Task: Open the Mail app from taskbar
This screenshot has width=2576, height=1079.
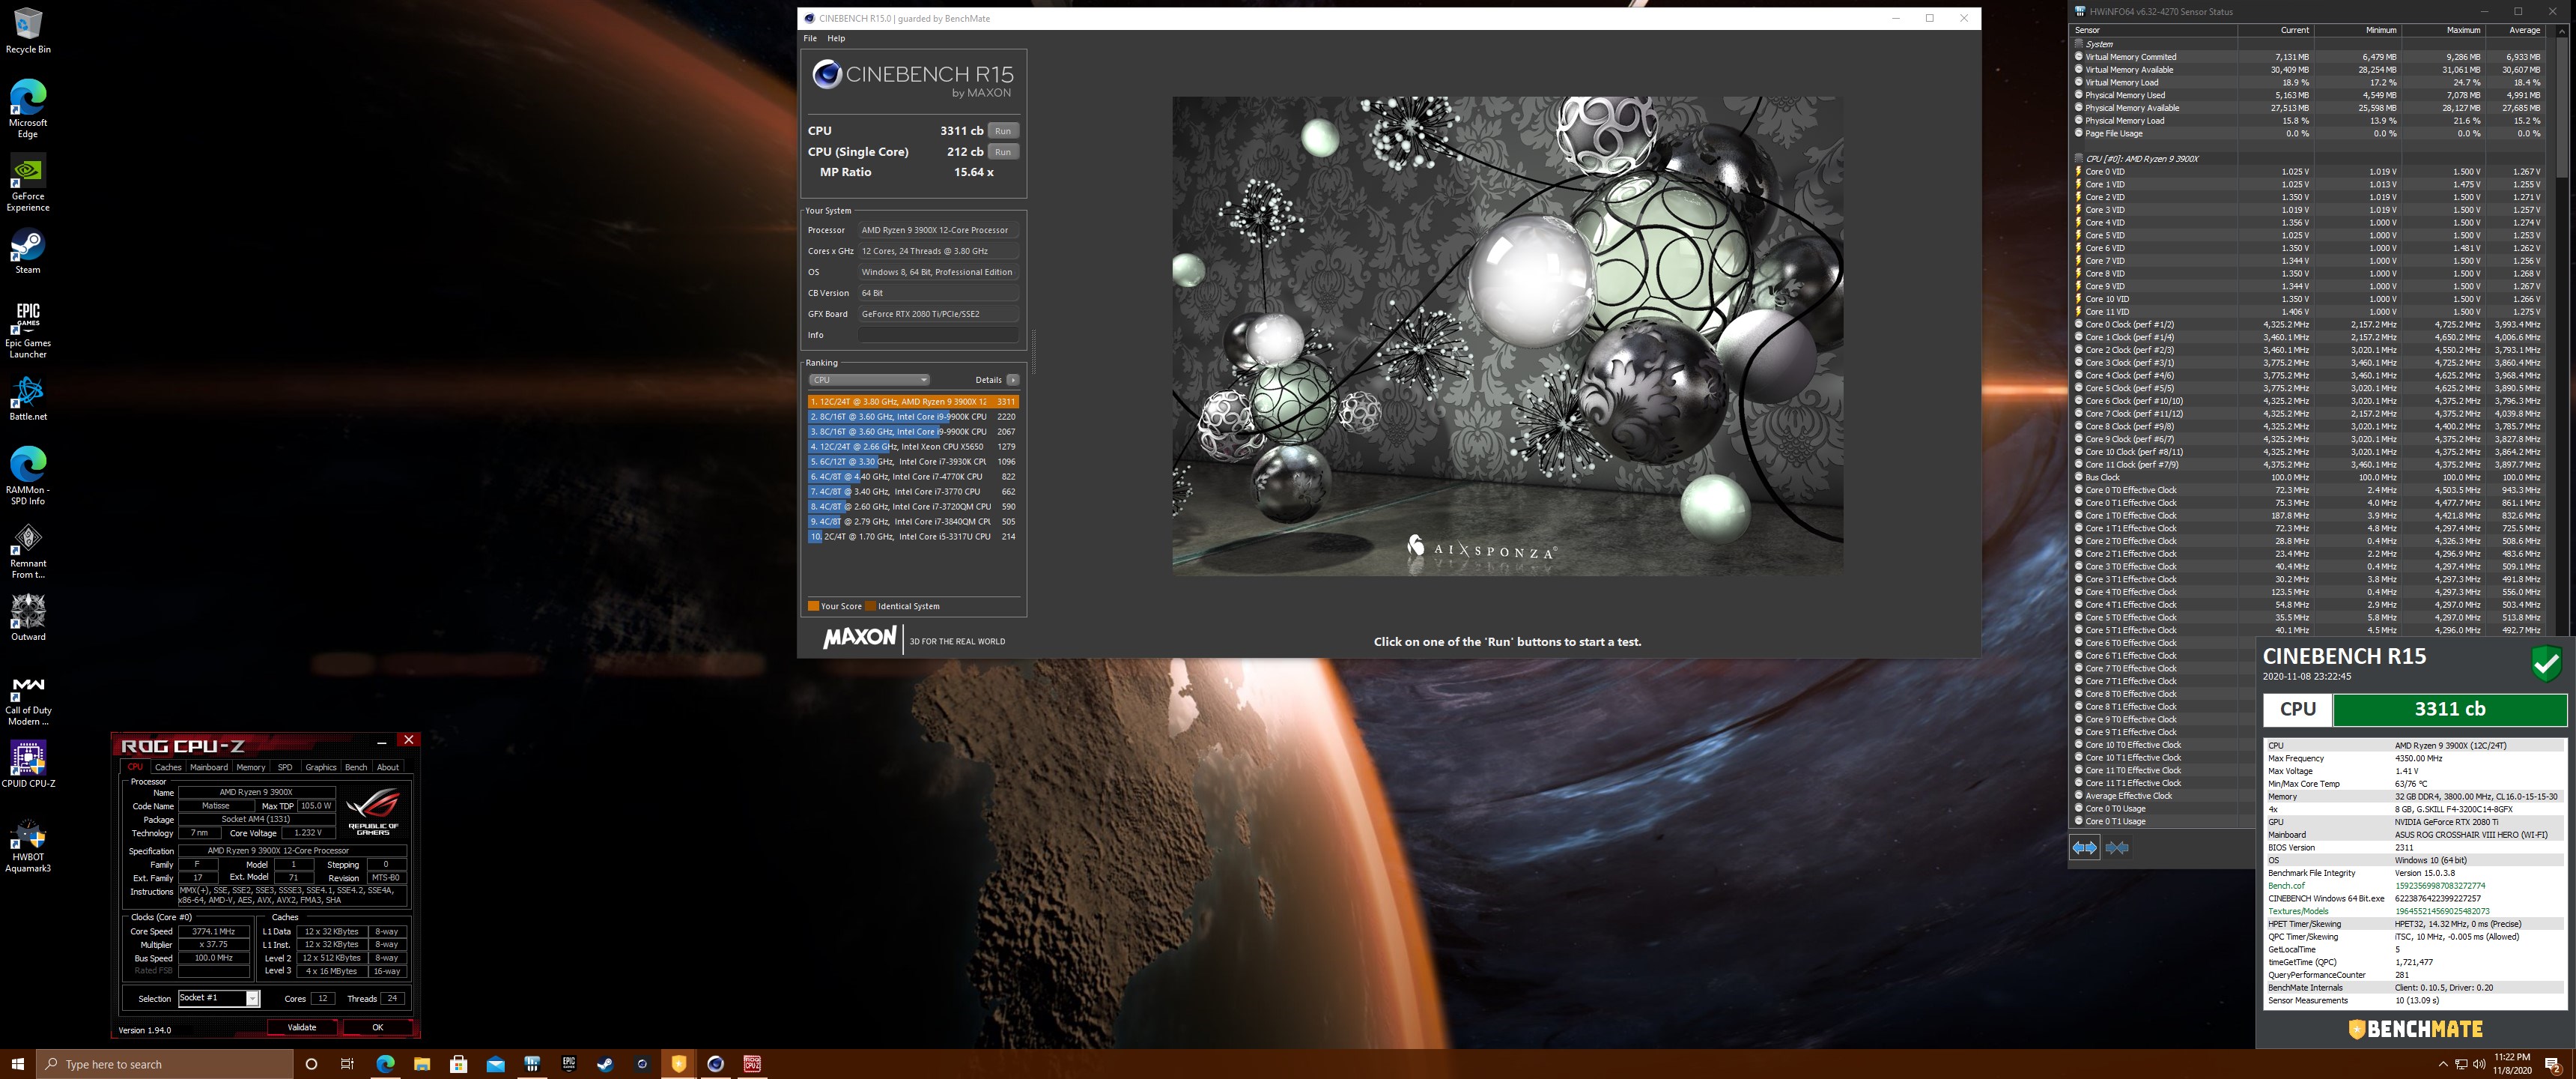Action: 496,1064
